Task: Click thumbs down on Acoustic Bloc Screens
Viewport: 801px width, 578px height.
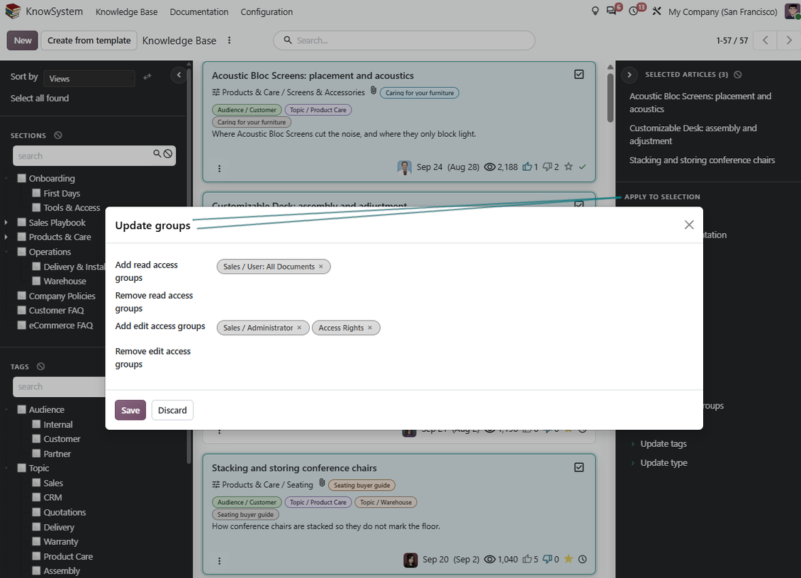Action: tap(547, 167)
